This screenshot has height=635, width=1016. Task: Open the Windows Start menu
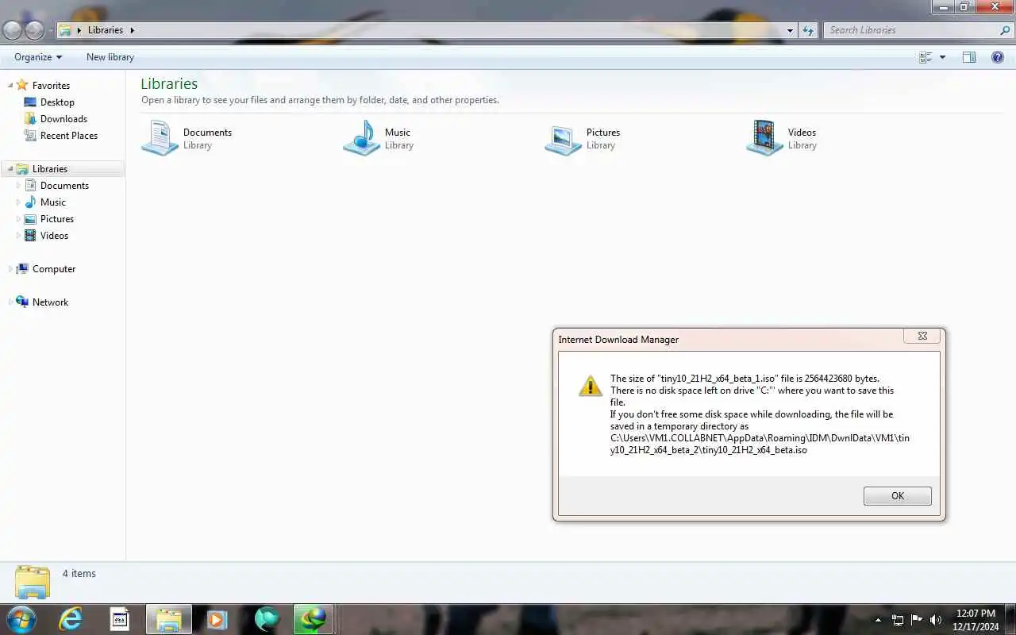pos(21,619)
